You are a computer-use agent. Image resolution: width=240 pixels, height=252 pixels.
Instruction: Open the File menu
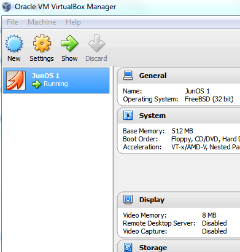(12, 22)
